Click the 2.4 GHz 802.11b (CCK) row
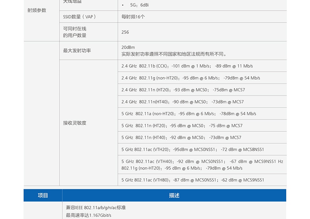Screen dimensions: 310x219 tap(187, 66)
